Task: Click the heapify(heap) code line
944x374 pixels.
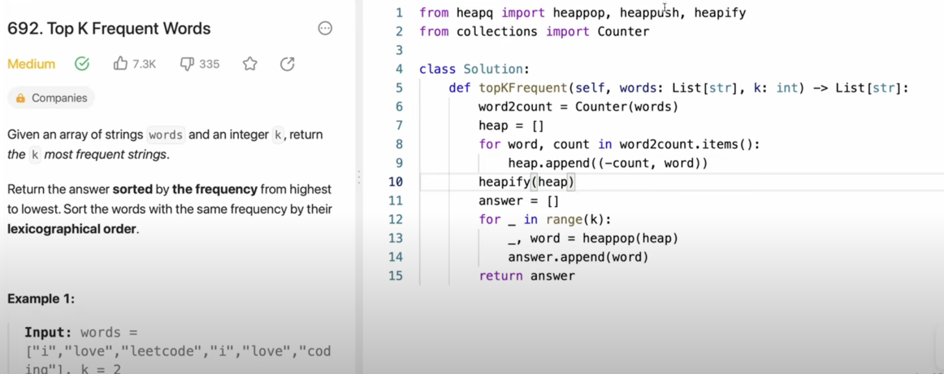Action: (x=527, y=182)
